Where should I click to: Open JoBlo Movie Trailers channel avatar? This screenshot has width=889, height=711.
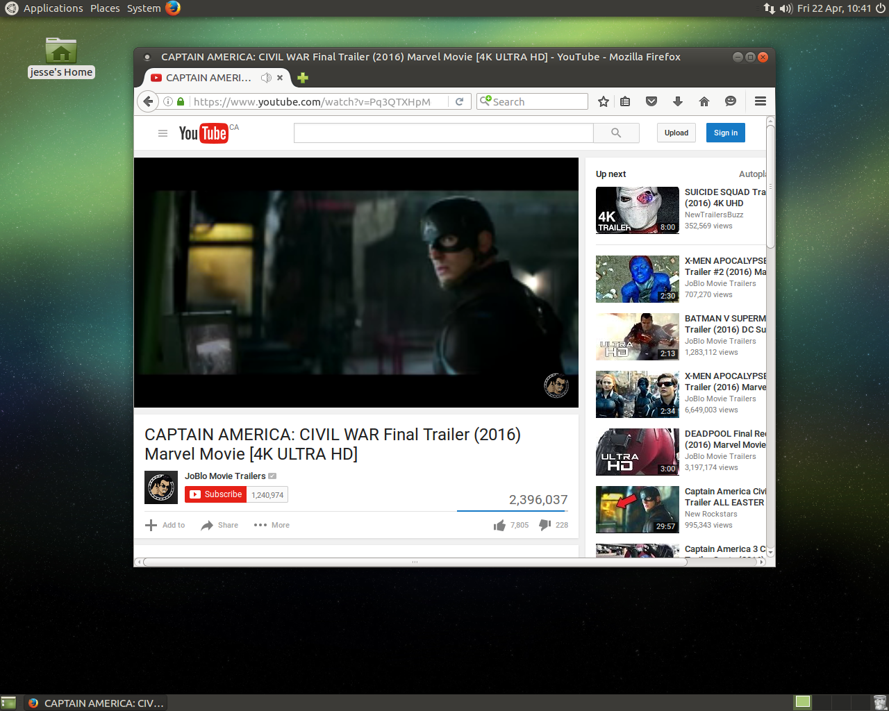[x=161, y=487]
